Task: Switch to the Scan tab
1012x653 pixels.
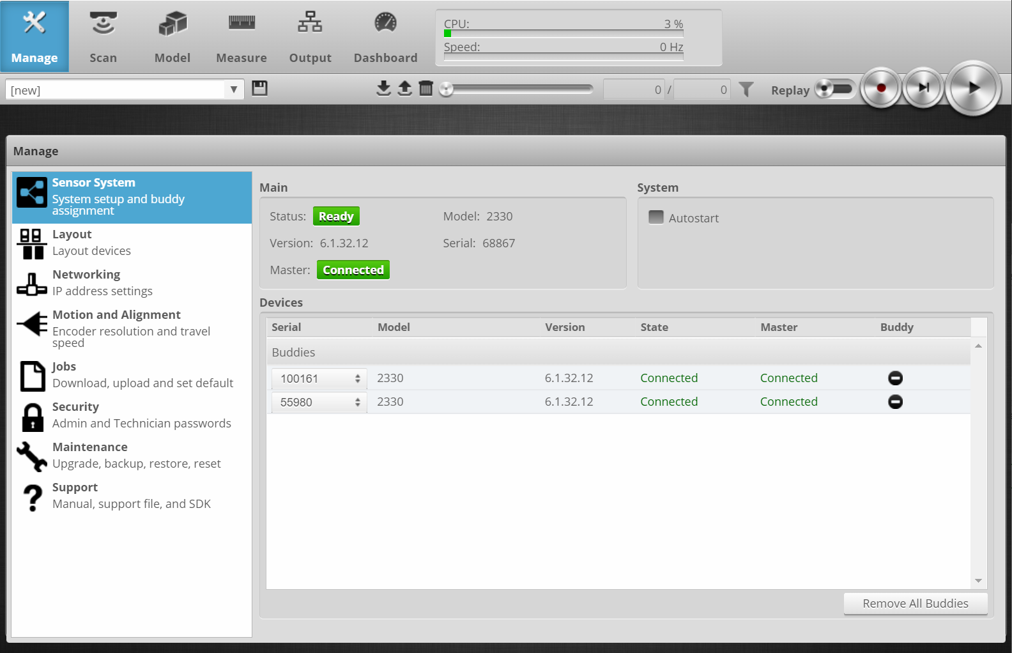Action: [103, 36]
